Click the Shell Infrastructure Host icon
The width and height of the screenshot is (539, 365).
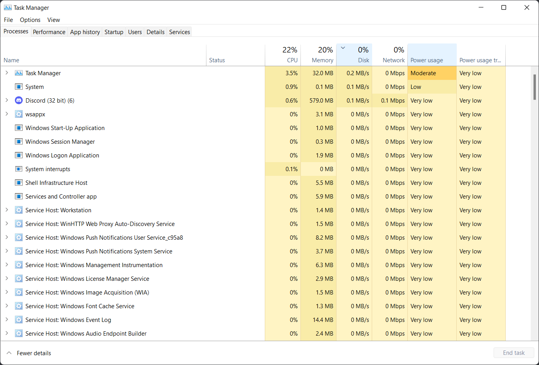pos(18,182)
